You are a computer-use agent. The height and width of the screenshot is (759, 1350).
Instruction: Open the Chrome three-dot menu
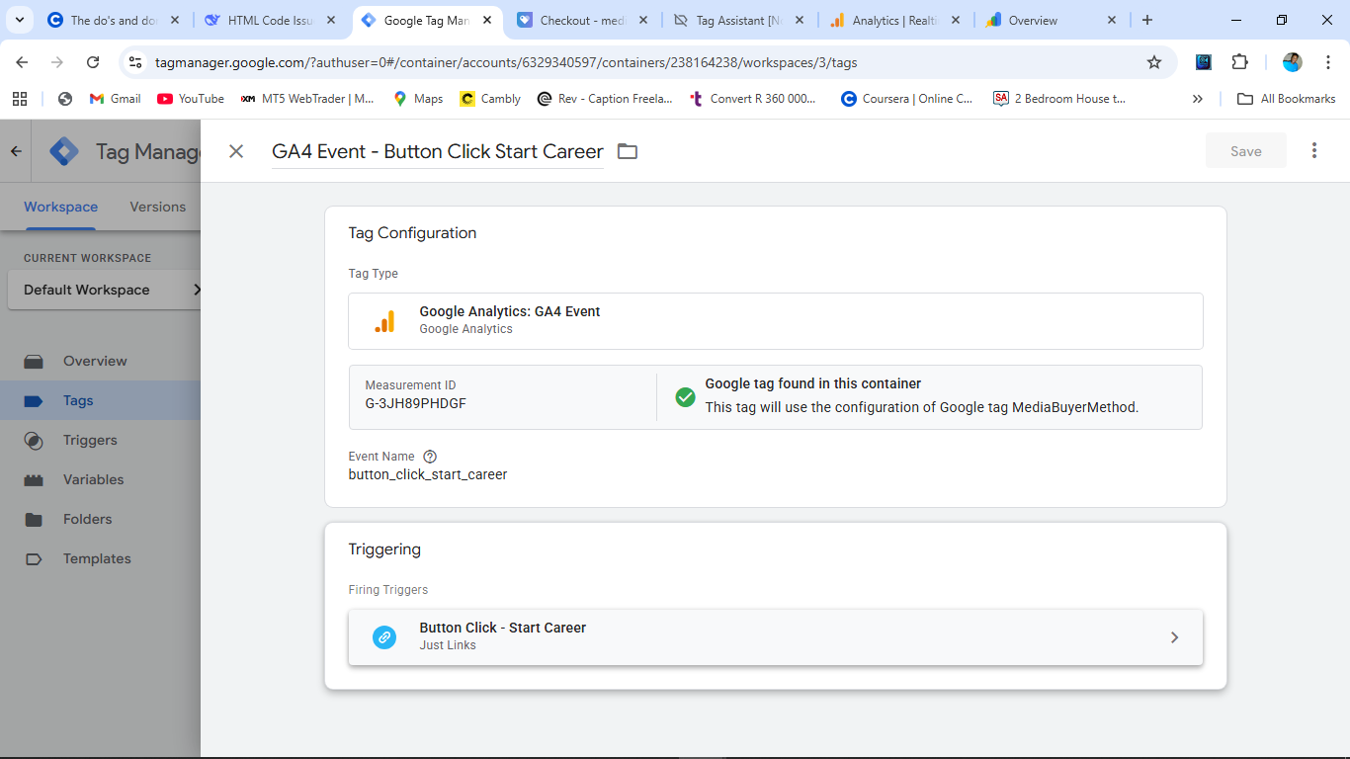pos(1328,62)
